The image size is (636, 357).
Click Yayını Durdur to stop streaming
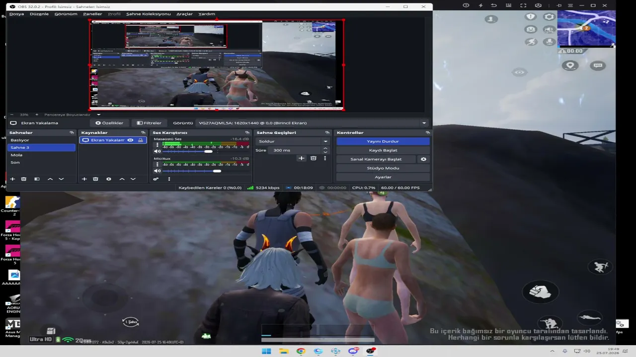383,141
